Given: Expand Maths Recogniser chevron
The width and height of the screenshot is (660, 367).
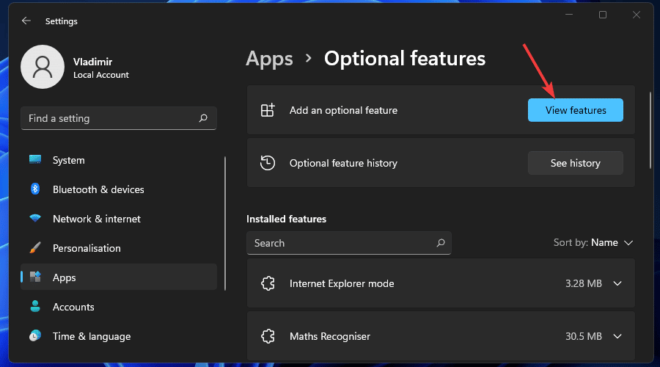Looking at the screenshot, I should [x=617, y=336].
